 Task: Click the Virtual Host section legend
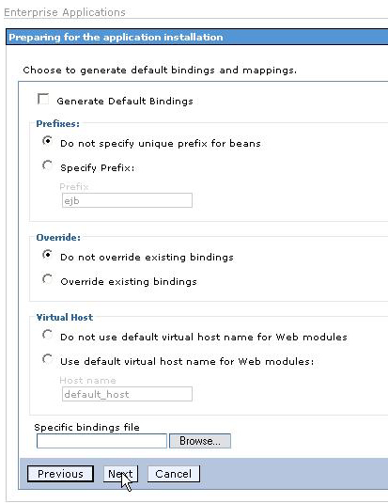tap(65, 317)
